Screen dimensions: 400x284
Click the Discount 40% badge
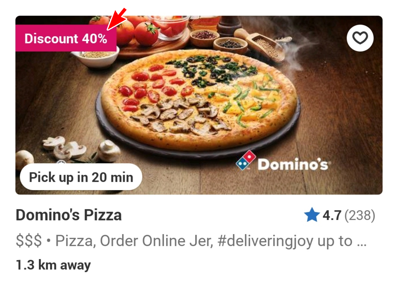66,38
